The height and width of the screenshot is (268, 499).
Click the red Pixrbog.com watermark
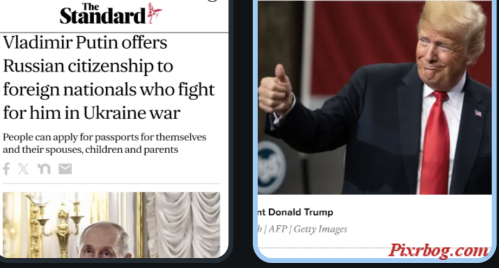438,251
